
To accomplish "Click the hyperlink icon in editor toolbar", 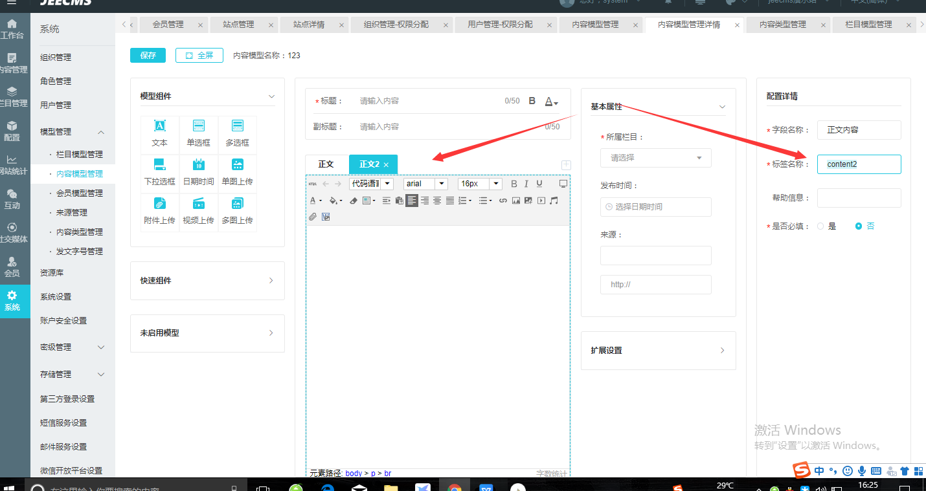I will click(x=503, y=201).
